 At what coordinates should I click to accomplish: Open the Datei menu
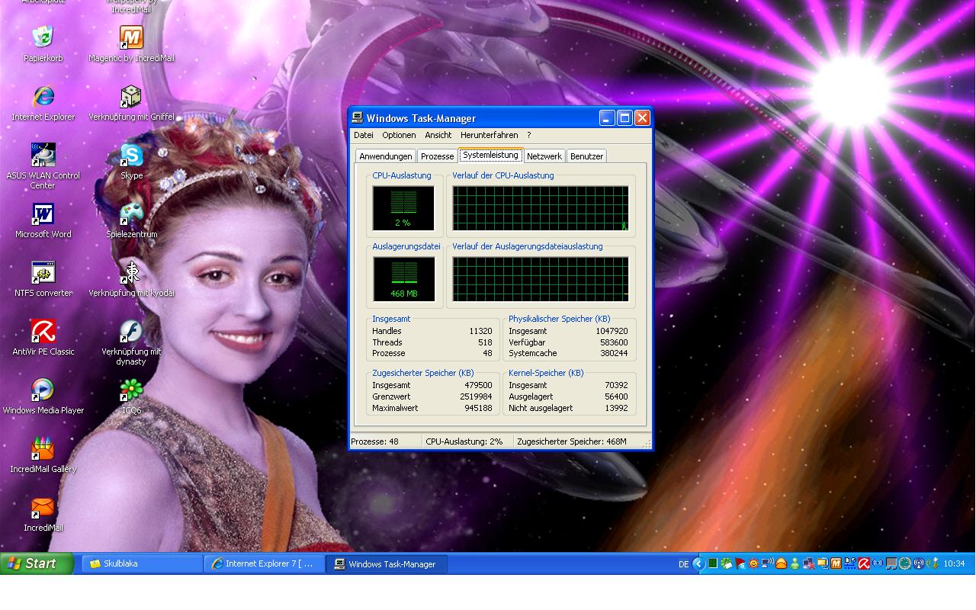364,135
